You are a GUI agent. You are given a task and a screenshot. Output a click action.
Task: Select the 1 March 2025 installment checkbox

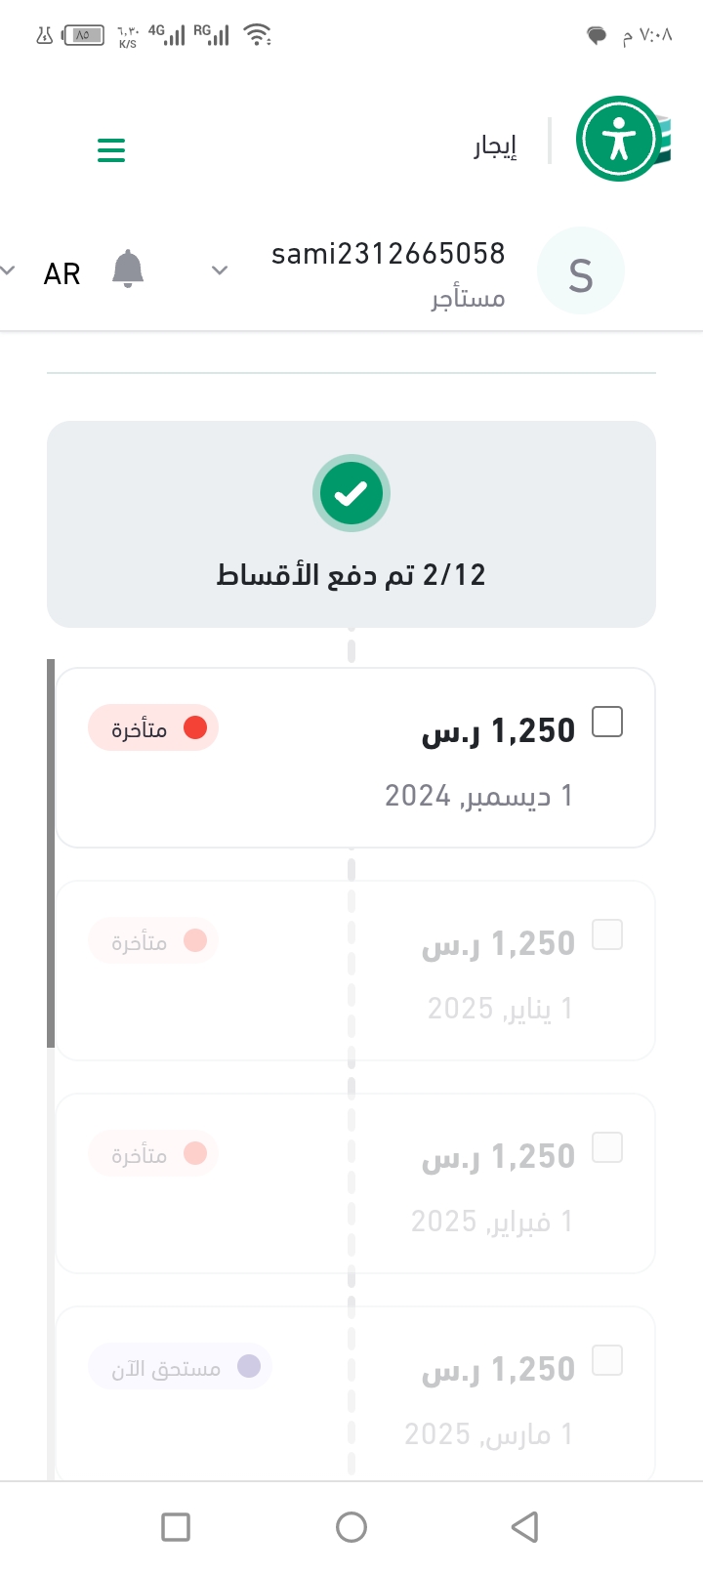607,1360
